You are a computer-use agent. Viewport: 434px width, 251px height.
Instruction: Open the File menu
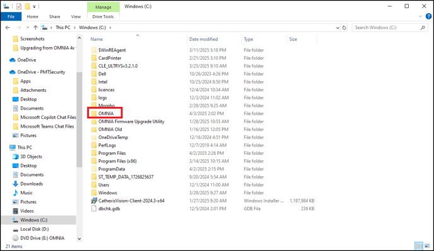pos(11,16)
